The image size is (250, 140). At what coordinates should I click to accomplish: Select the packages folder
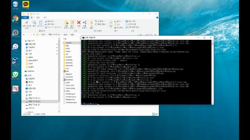(68, 63)
